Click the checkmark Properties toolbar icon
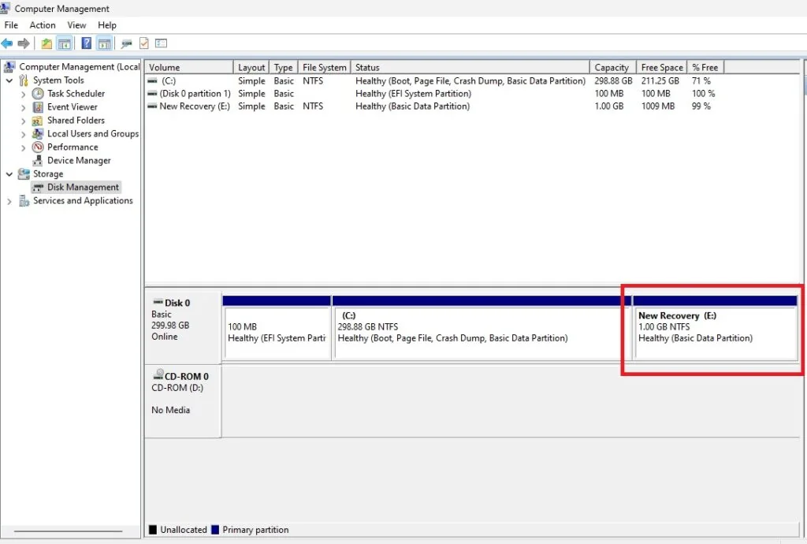The height and width of the screenshot is (544, 807). [x=144, y=43]
